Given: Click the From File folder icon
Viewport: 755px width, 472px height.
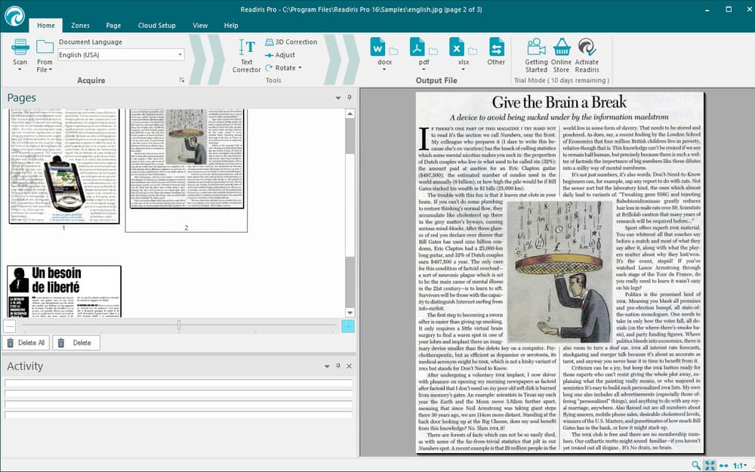Looking at the screenshot, I should [45, 47].
